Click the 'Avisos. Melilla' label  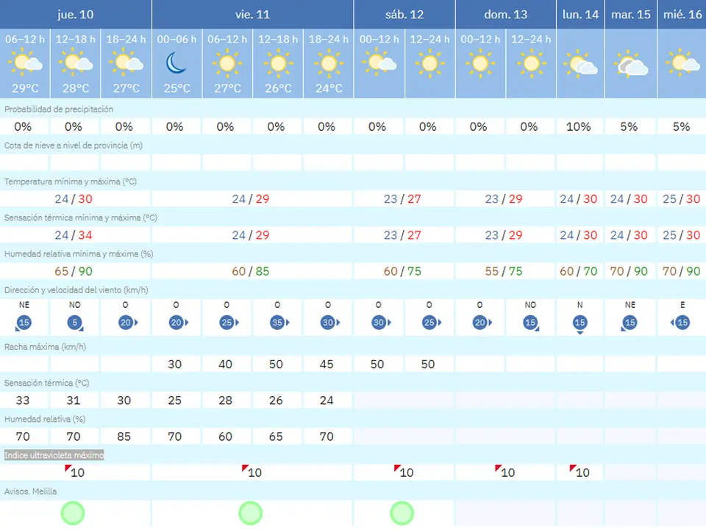tap(31, 492)
